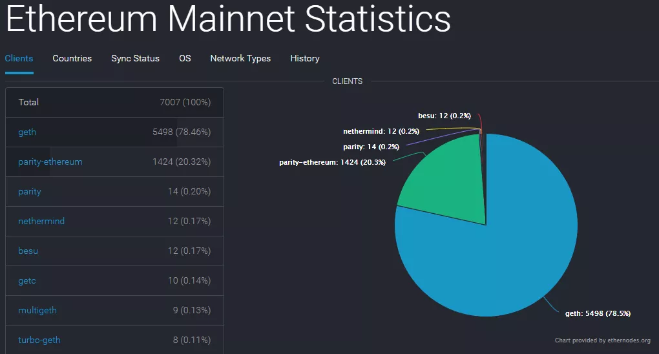Open the turbo-geth client link
This screenshot has width=659, height=354.
pyautogui.click(x=39, y=340)
